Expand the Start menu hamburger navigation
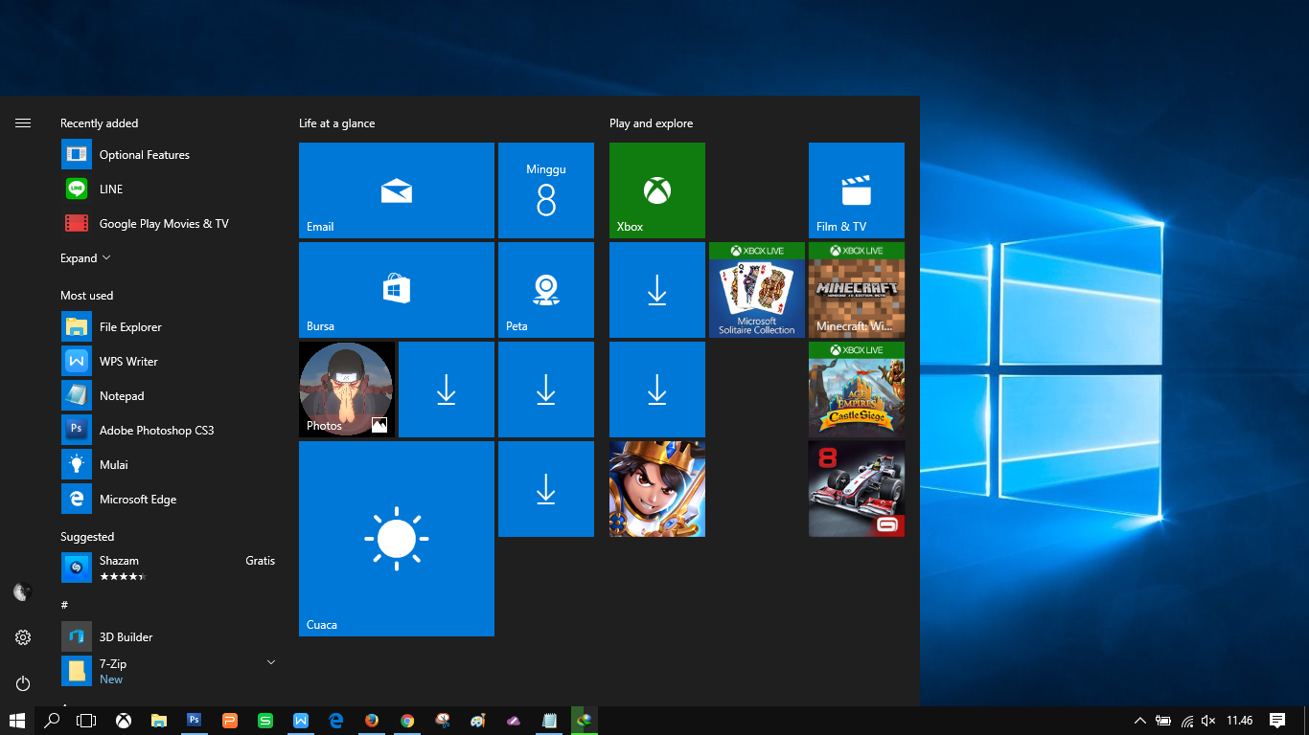This screenshot has width=1309, height=735. (23, 123)
